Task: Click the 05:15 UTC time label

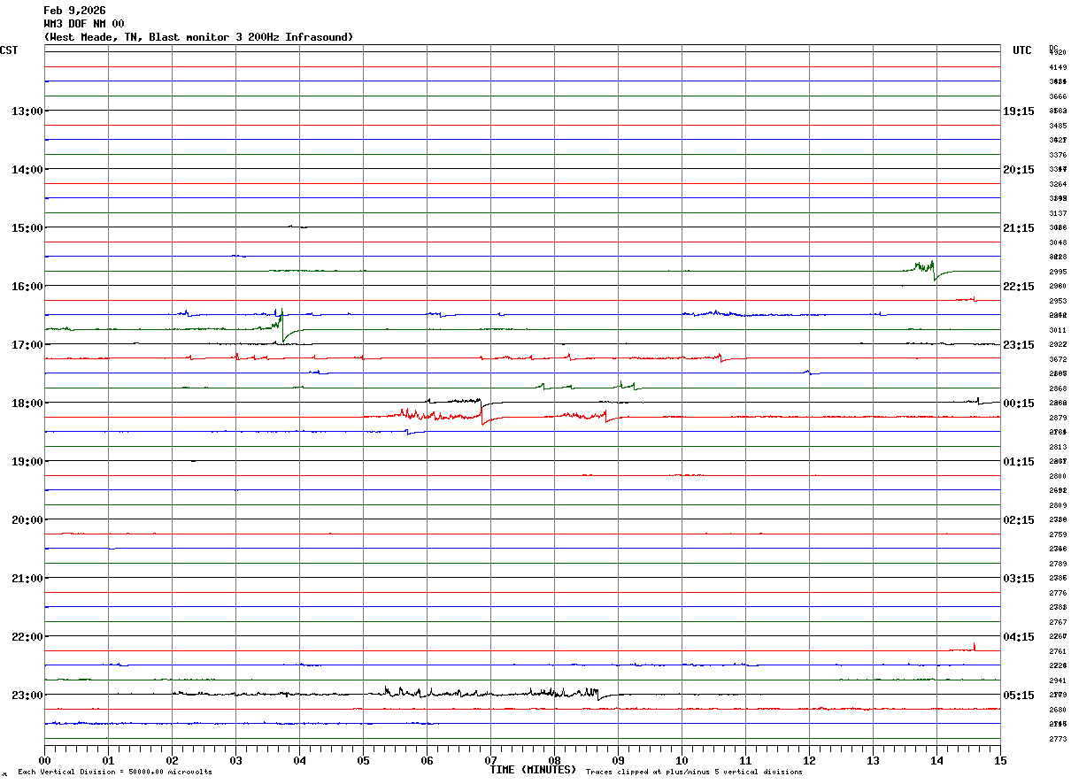Action: [1018, 696]
